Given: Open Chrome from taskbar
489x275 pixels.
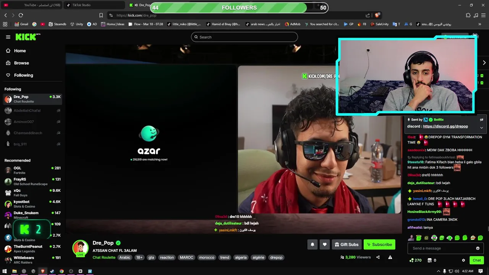Looking at the screenshot, I should pos(62,271).
